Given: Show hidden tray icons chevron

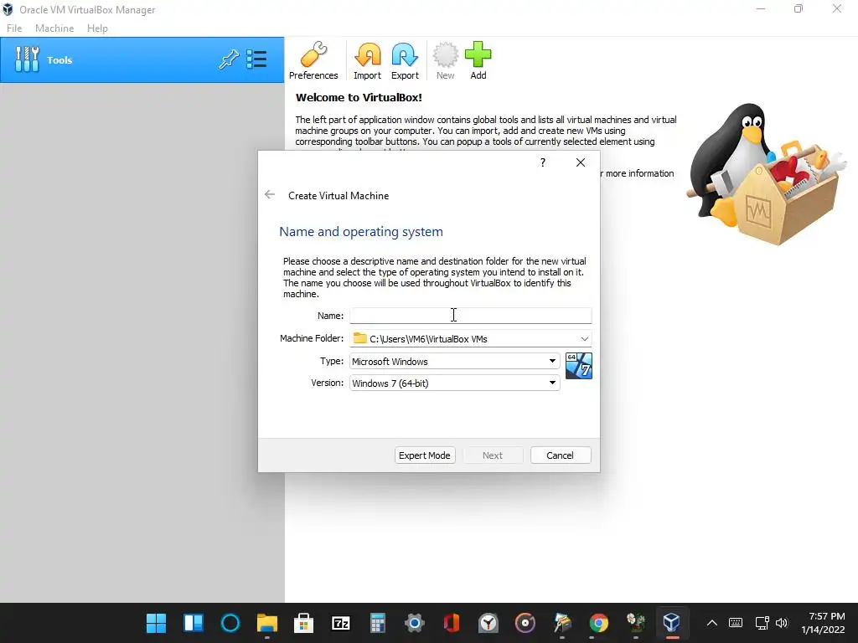Looking at the screenshot, I should (x=712, y=623).
